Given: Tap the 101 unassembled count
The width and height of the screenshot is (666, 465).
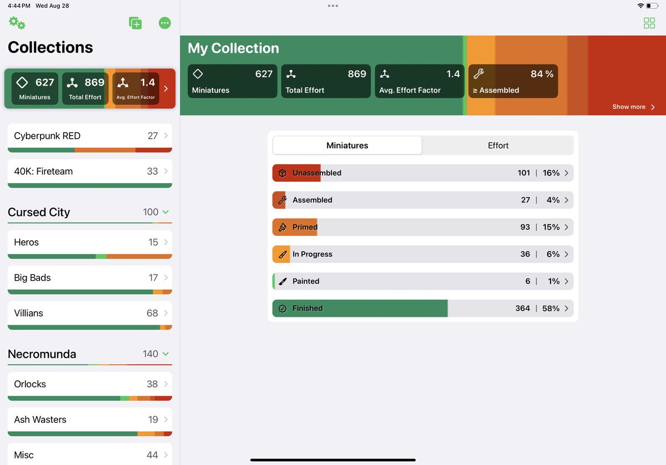Looking at the screenshot, I should point(524,173).
